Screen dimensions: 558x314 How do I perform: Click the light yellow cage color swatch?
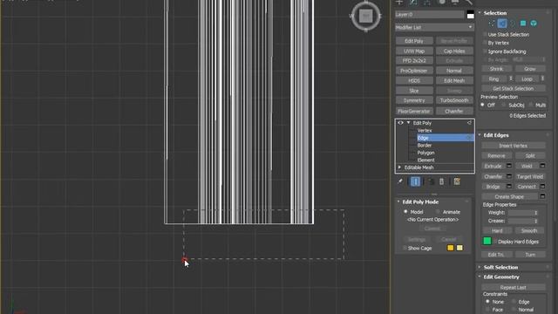459,248
